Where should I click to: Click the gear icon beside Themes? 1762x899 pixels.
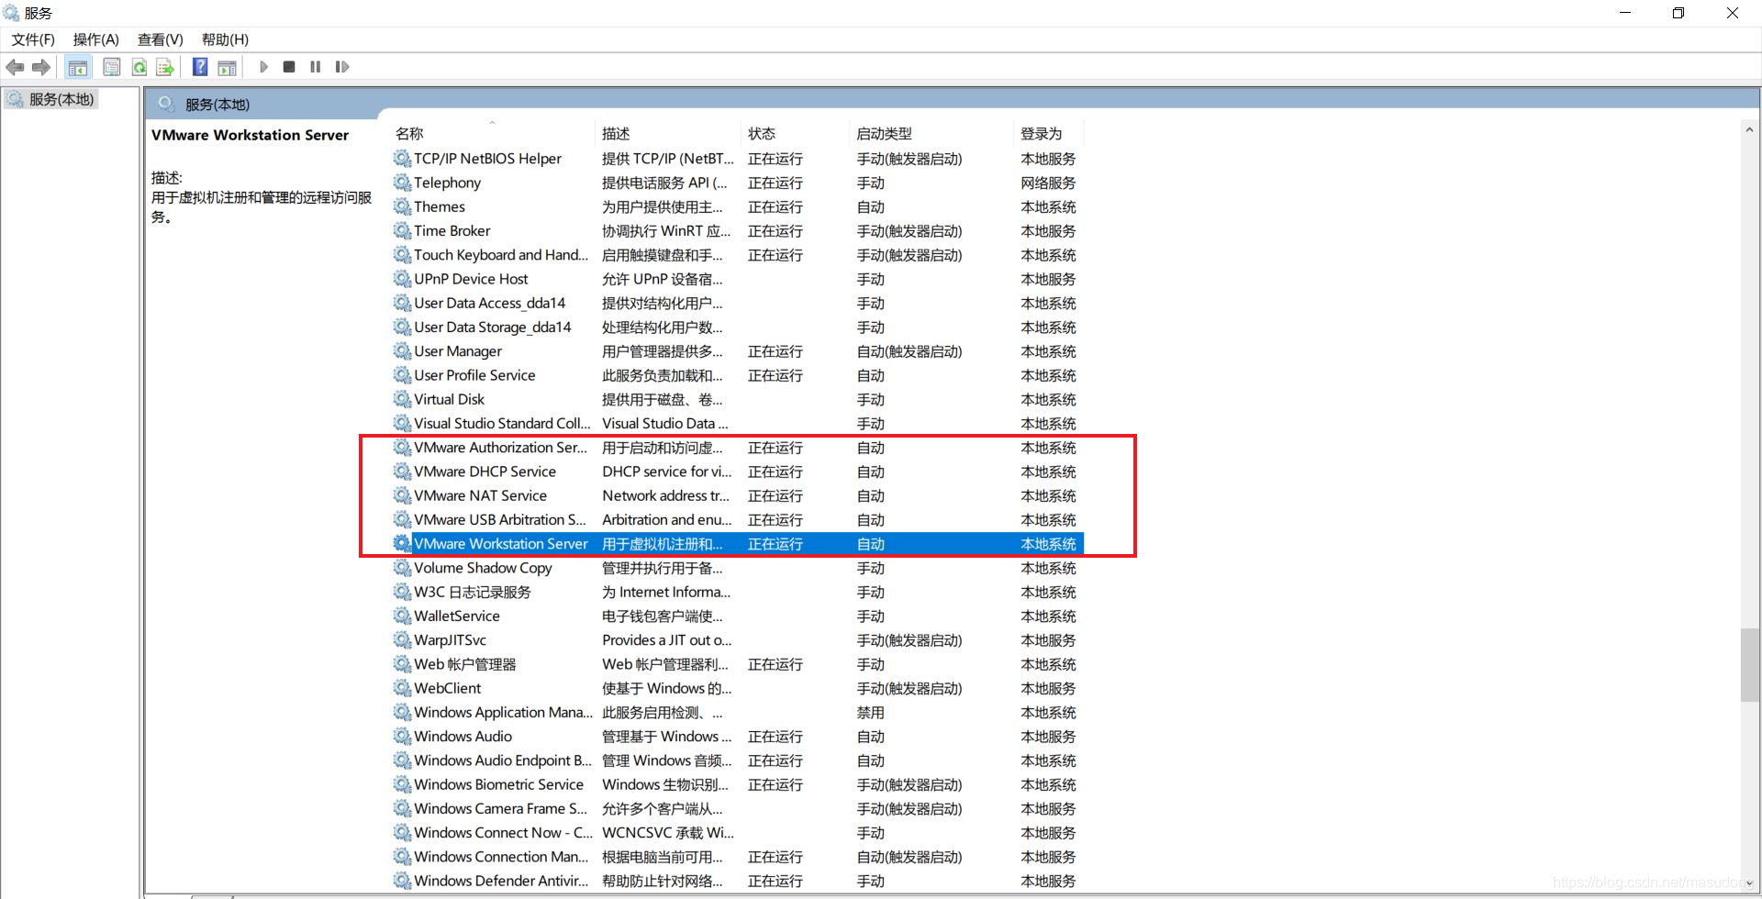pyautogui.click(x=402, y=206)
